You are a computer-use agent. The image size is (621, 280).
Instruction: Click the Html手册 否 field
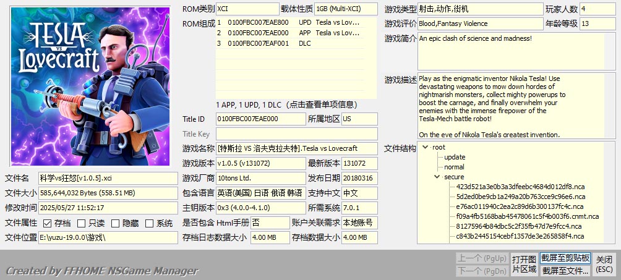click(x=270, y=223)
